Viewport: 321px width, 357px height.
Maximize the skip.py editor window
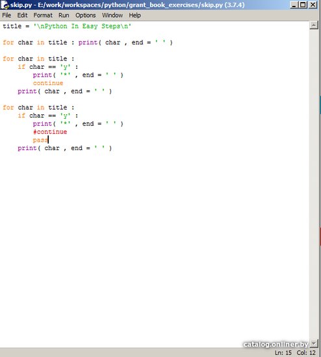tap(303, 5)
